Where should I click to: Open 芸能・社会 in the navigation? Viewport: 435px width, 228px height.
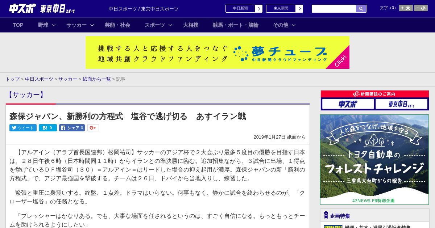point(117,25)
